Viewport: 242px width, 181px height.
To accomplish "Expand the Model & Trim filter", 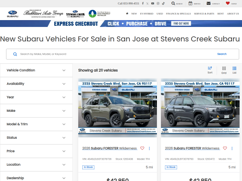I will 36,124.
